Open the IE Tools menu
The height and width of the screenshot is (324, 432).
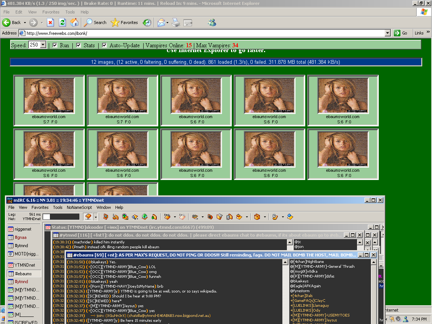(70, 12)
